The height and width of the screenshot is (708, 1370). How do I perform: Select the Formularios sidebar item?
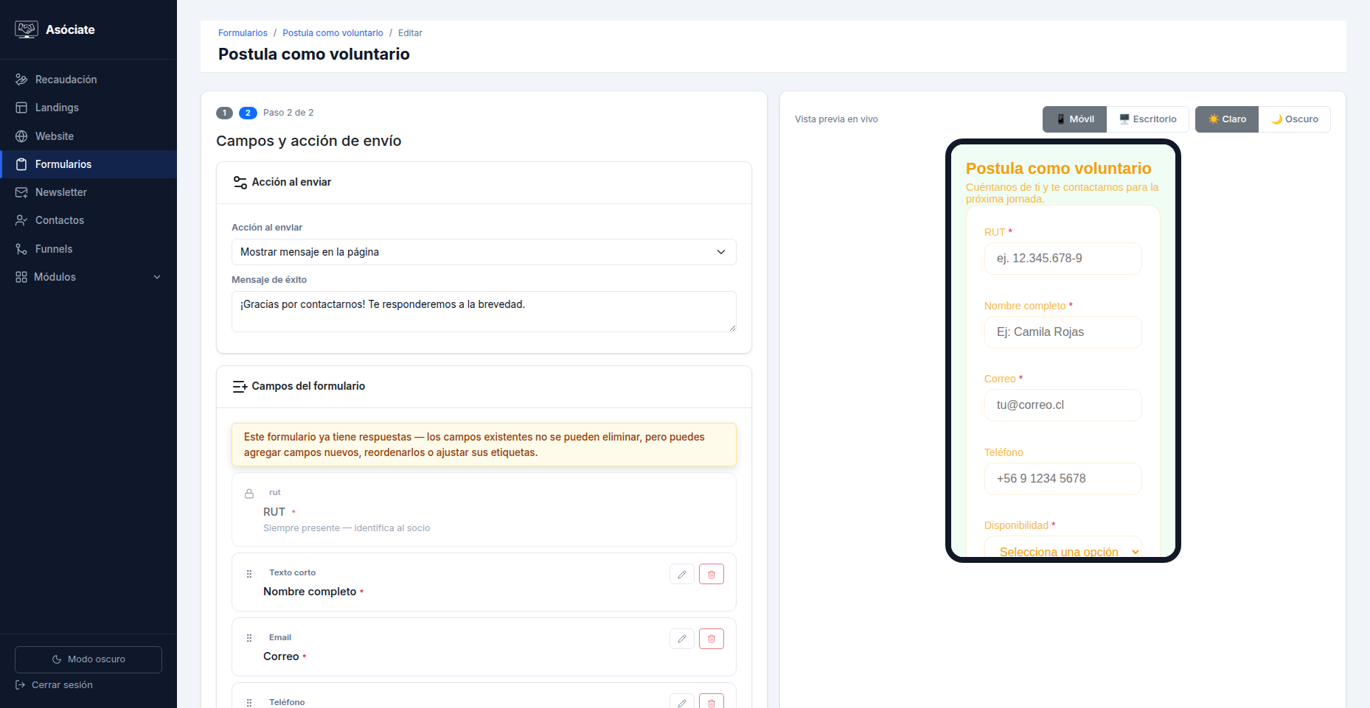(88, 164)
